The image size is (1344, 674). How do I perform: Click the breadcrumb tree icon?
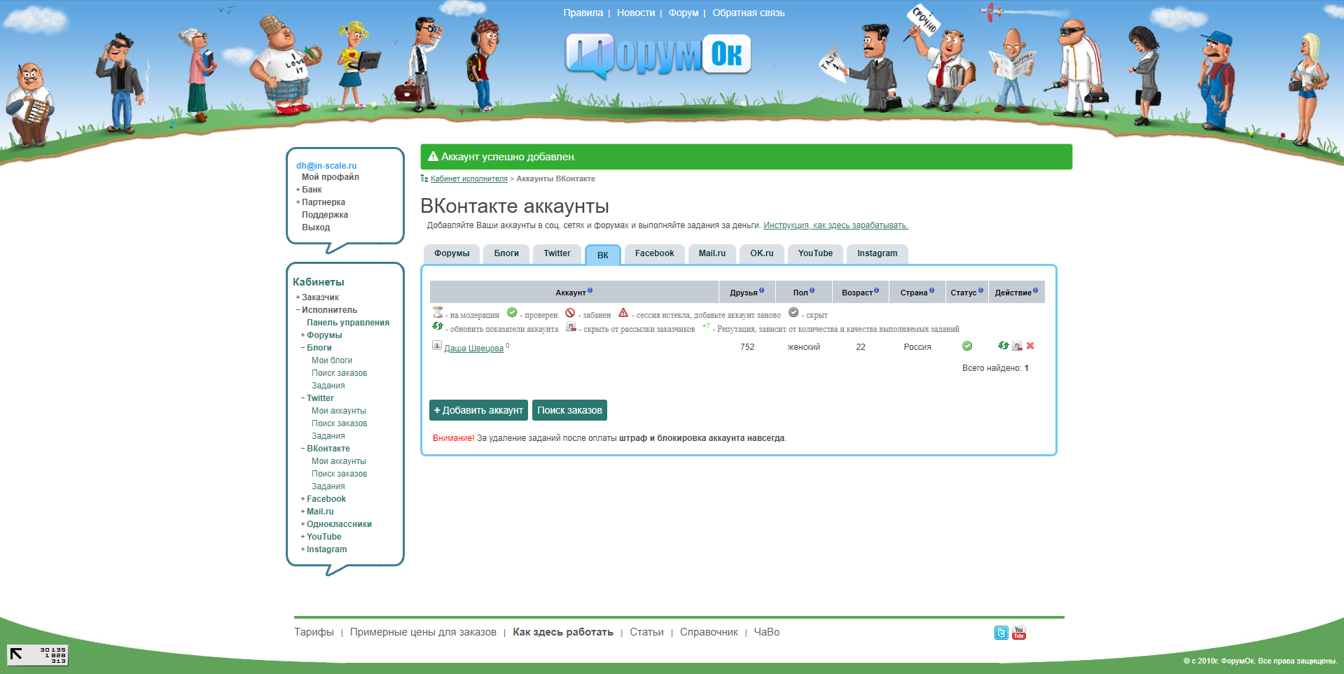[424, 178]
